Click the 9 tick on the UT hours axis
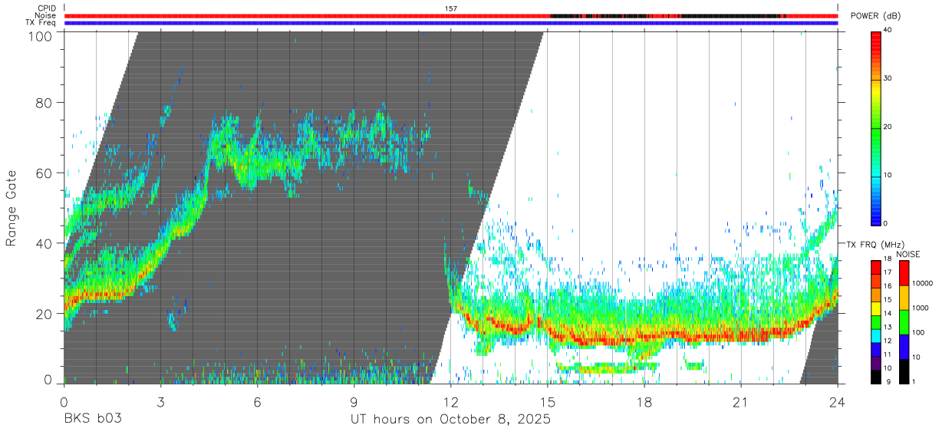942x435 pixels. pyautogui.click(x=354, y=402)
